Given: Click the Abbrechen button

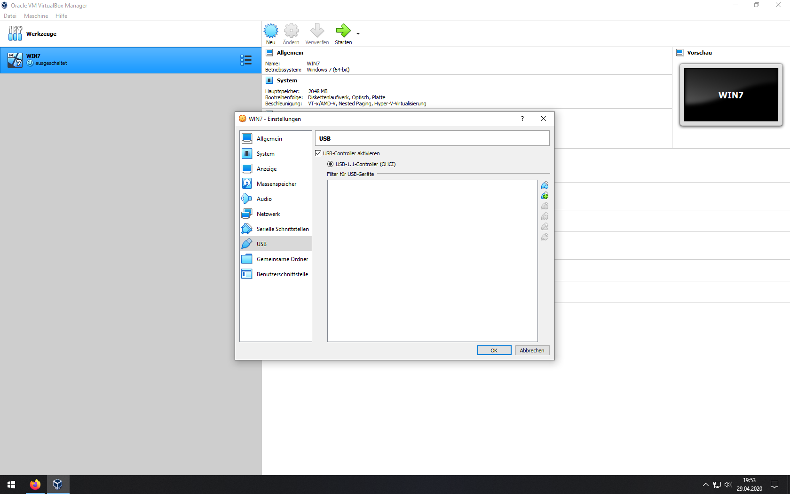Looking at the screenshot, I should tap(532, 351).
